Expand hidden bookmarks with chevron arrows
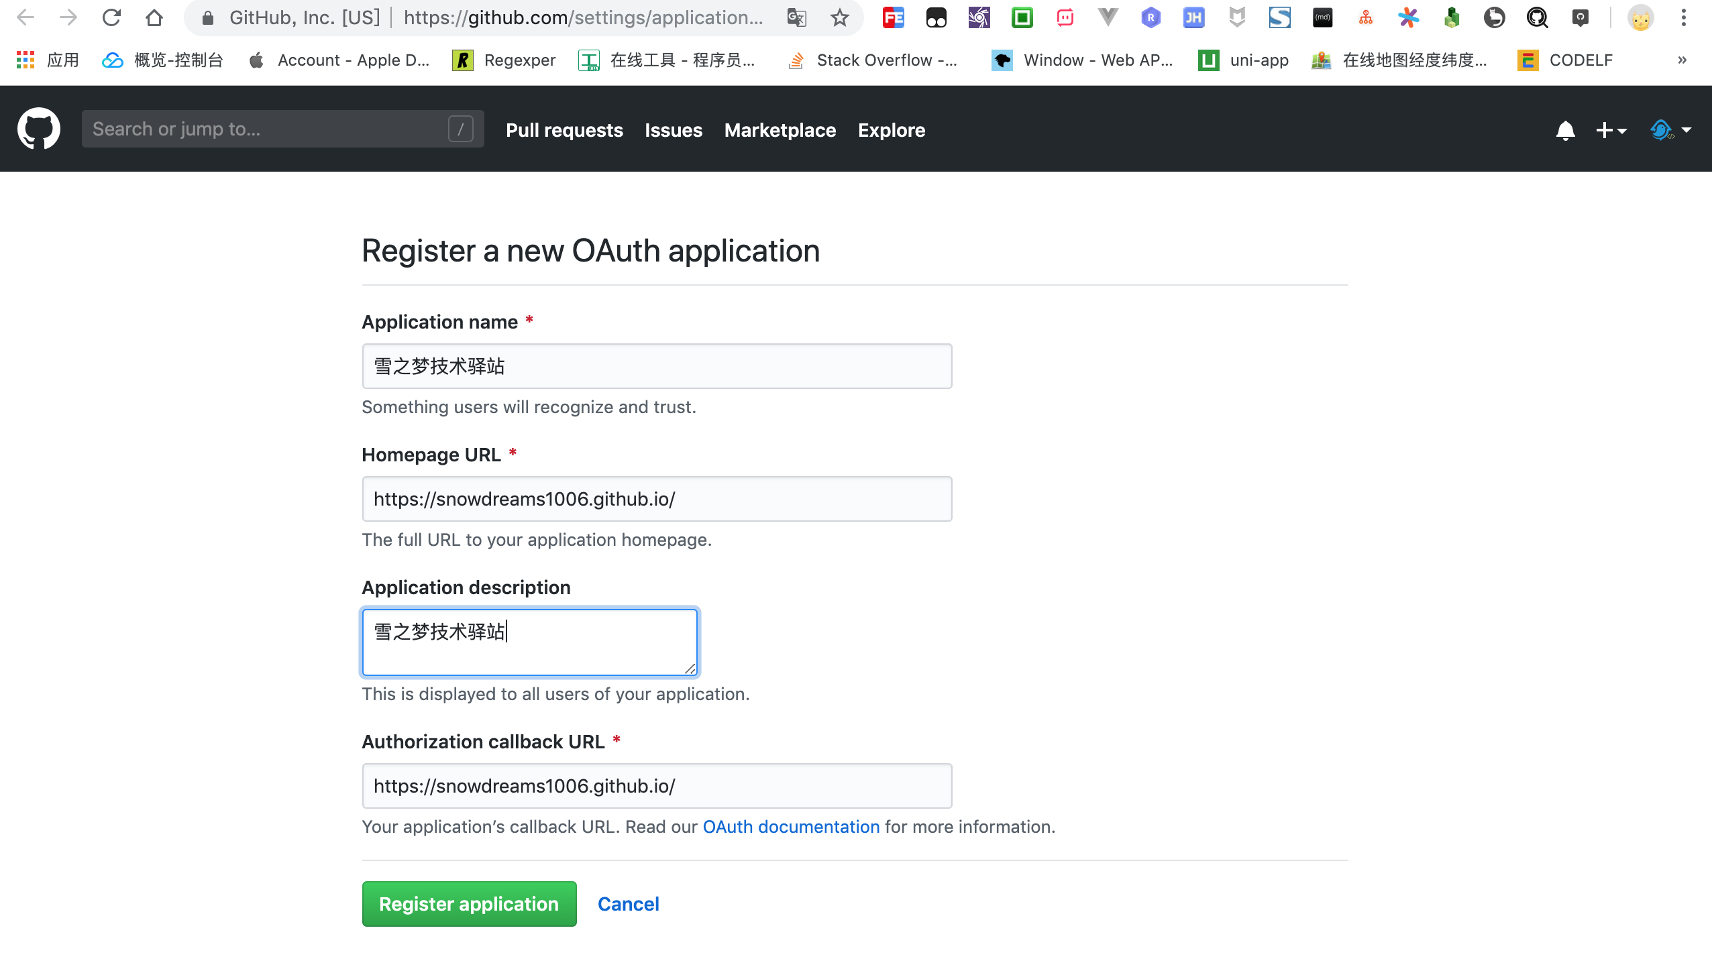The height and width of the screenshot is (971, 1712). tap(1681, 60)
